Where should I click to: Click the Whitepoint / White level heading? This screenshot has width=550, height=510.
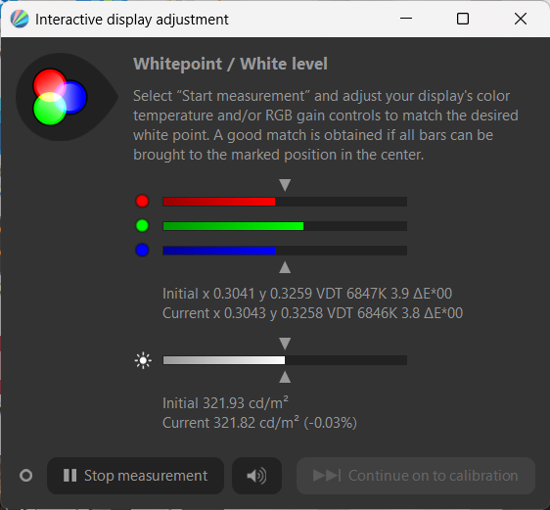click(230, 64)
